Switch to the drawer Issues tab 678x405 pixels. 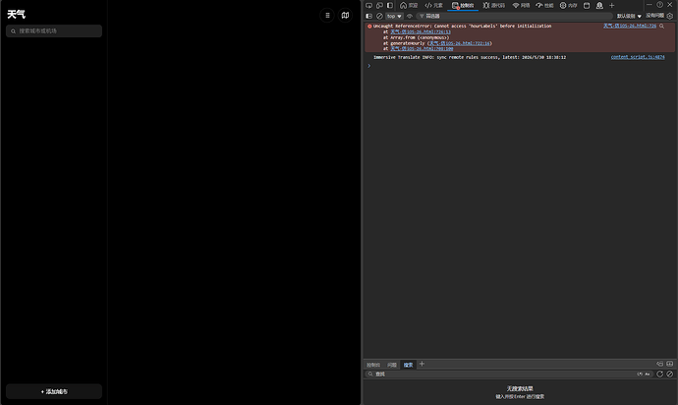[x=392, y=365]
